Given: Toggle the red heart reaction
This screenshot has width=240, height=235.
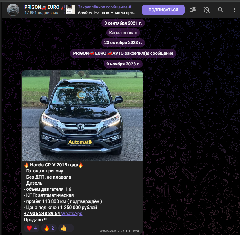Looking at the screenshot, I should (x=32, y=228).
